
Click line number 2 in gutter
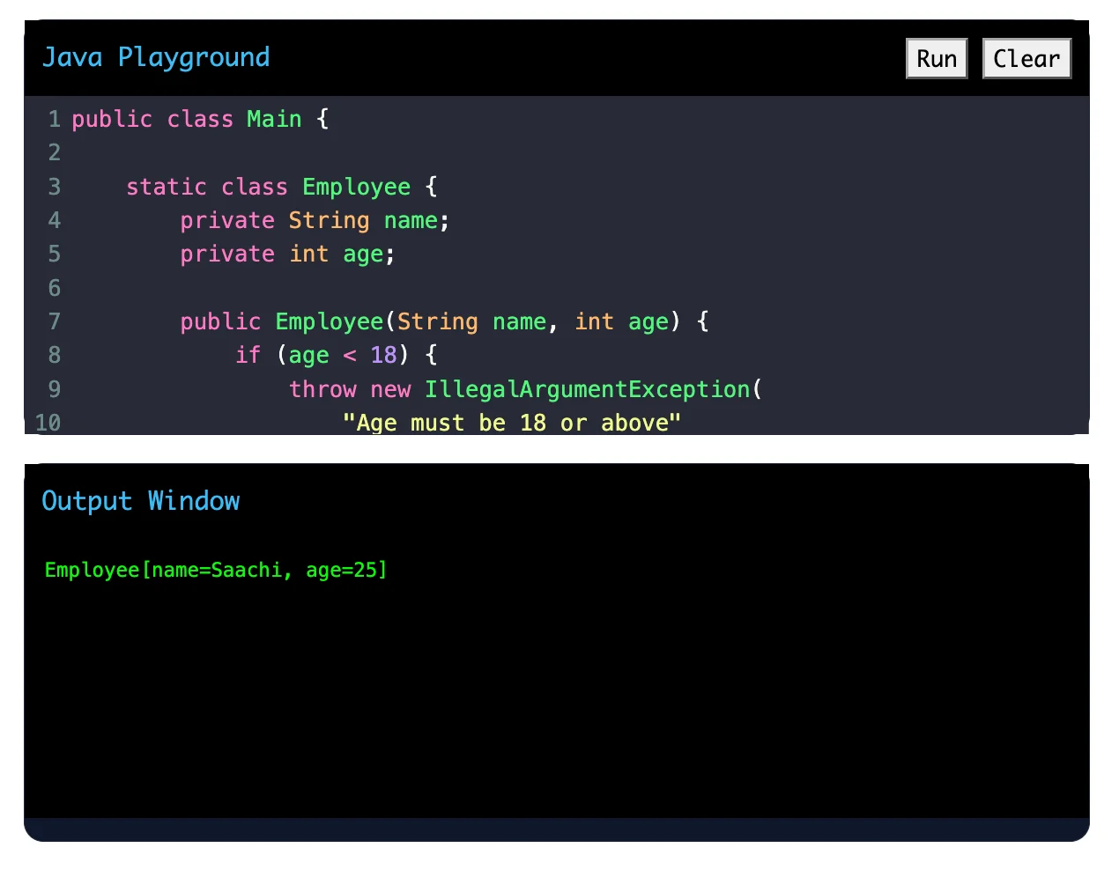(x=55, y=152)
